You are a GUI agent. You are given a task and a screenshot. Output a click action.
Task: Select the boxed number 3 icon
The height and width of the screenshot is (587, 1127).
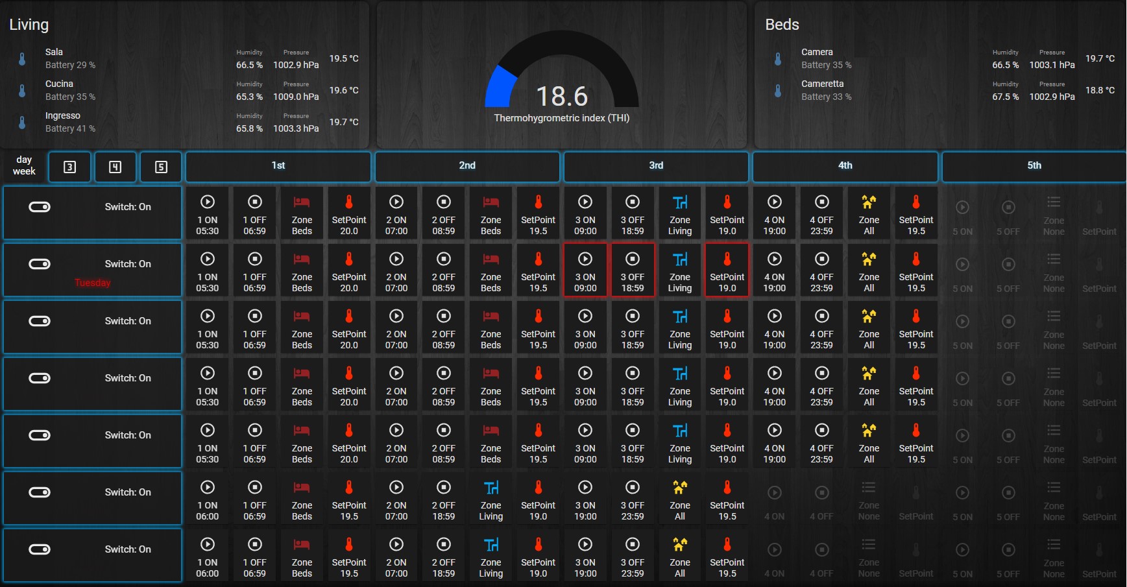click(x=69, y=167)
